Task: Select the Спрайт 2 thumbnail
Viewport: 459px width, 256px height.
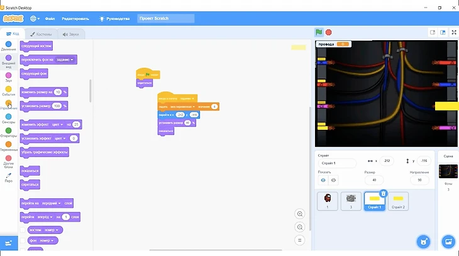Action: tap(398, 201)
